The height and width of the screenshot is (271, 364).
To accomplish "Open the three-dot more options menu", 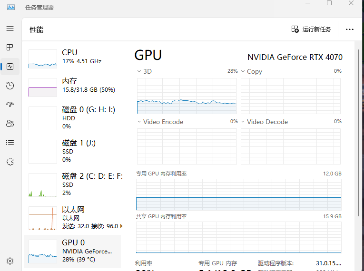I will (350, 29).
